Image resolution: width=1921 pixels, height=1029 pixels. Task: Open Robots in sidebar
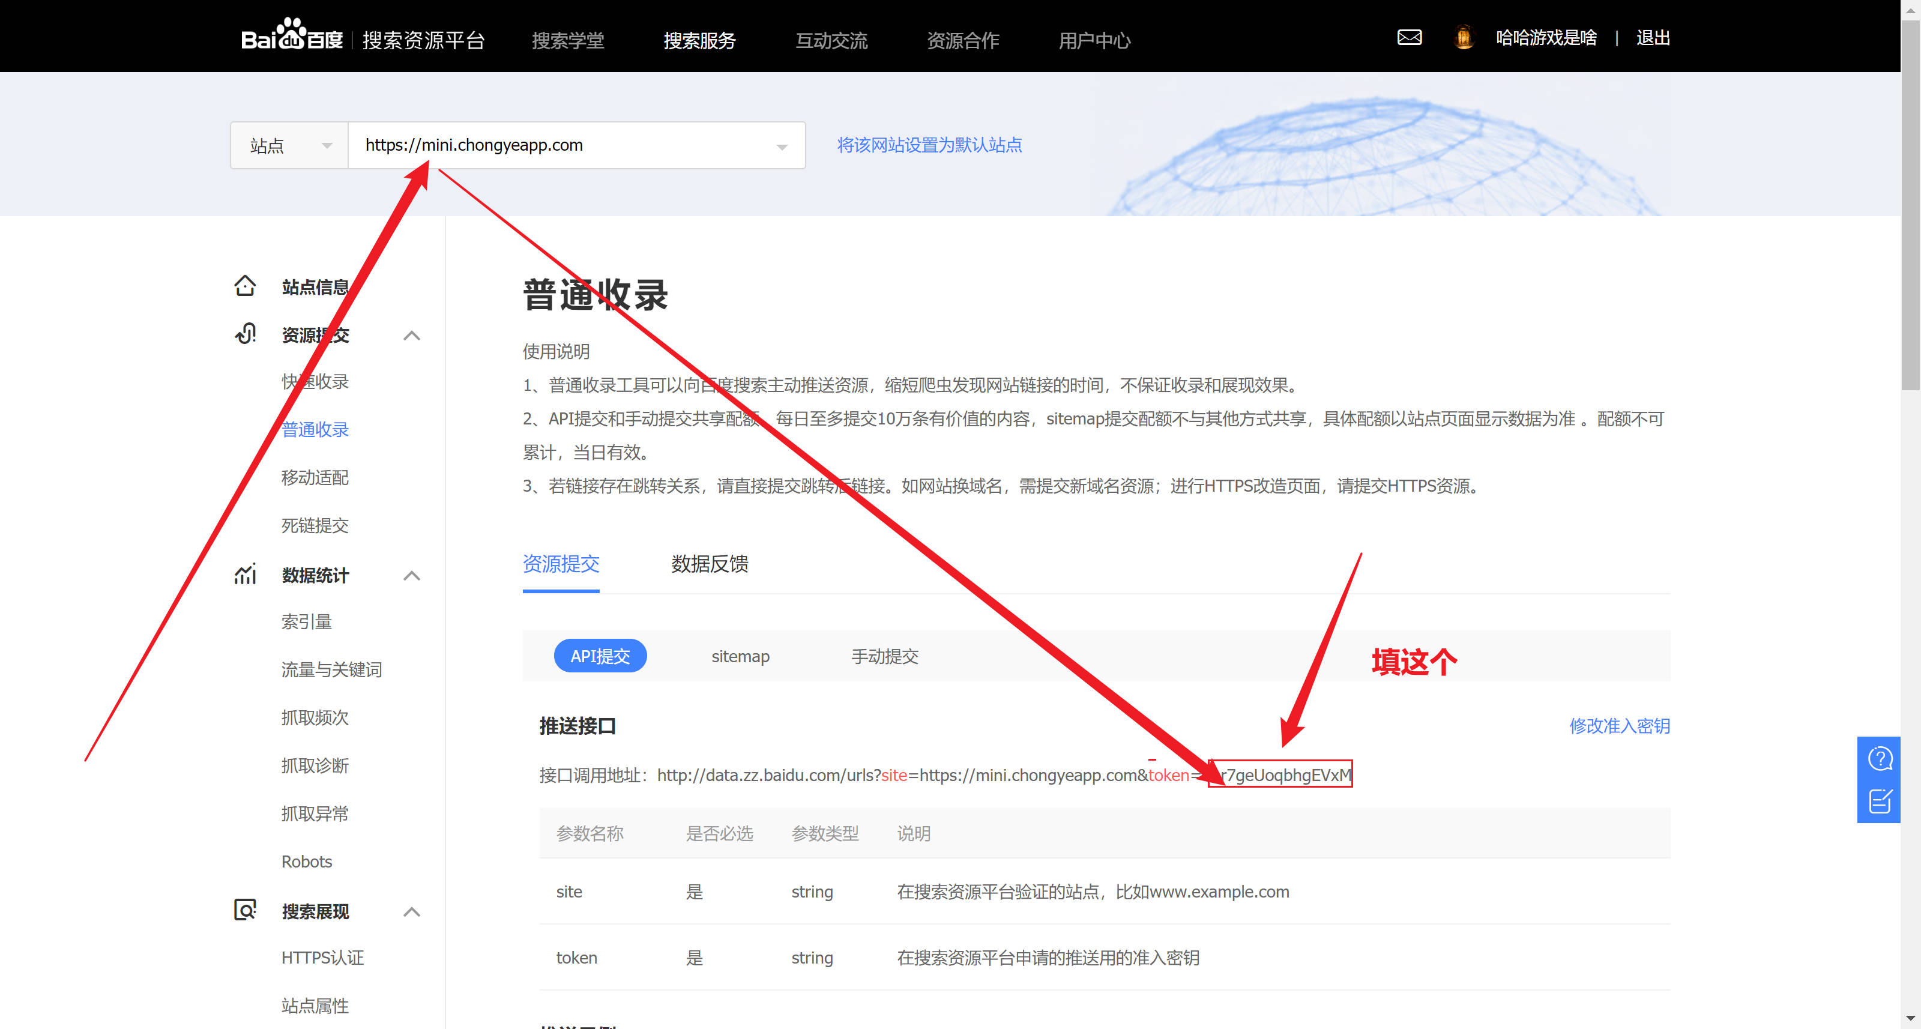(x=307, y=862)
